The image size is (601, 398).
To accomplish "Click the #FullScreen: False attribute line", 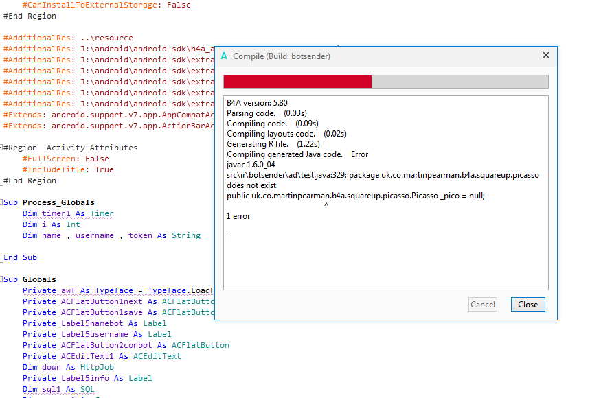I will [x=65, y=159].
